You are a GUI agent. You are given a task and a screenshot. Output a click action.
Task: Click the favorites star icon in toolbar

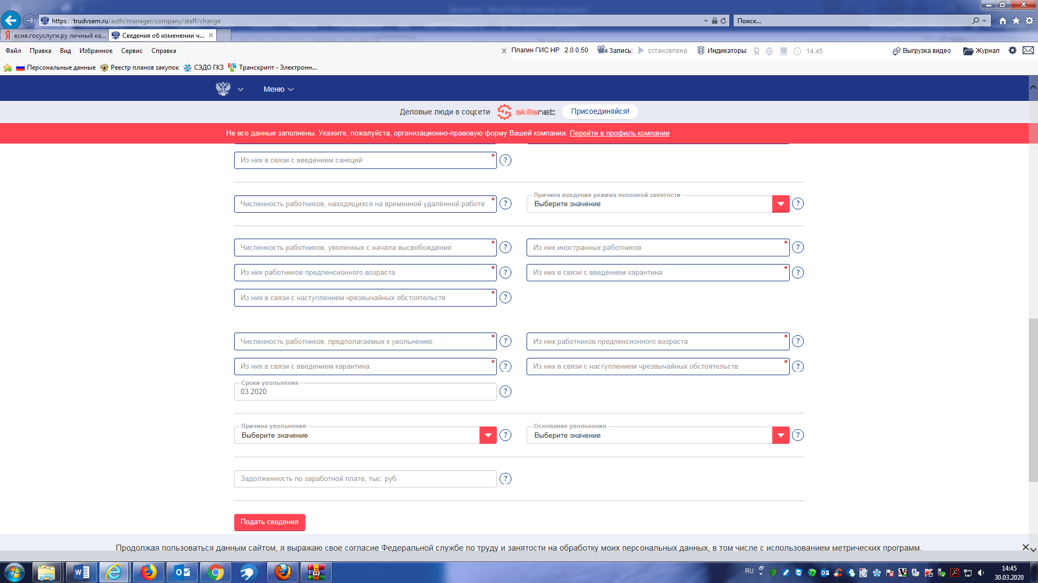(x=1016, y=21)
